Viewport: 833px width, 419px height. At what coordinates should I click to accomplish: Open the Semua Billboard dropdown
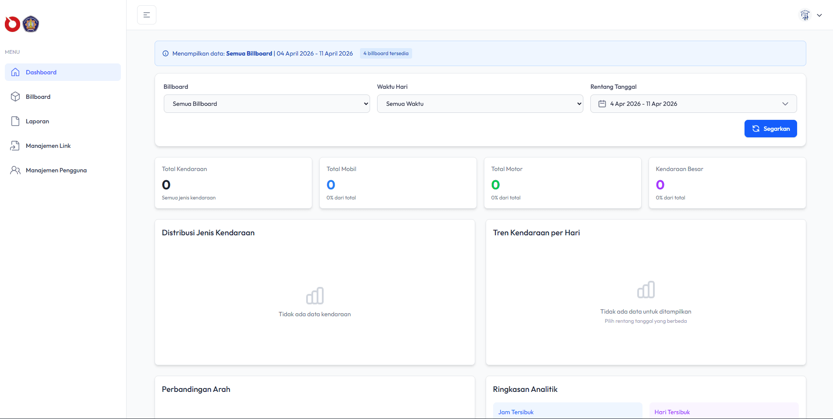[x=267, y=104]
